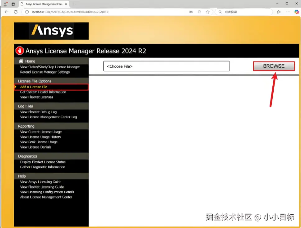Image resolution: width=301 pixels, height=228 pixels.
Task: Open View License Usage History
Action: coord(40,137)
